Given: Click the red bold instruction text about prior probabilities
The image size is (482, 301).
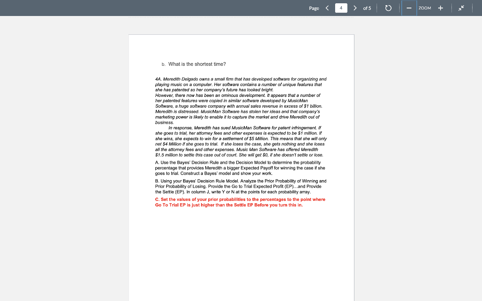Looking at the screenshot, I should (240, 202).
